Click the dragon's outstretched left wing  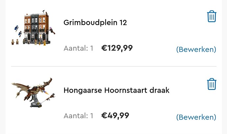pos(20,86)
